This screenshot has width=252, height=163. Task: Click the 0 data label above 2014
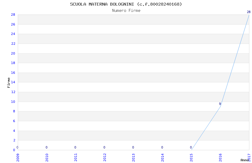[x=162, y=147]
